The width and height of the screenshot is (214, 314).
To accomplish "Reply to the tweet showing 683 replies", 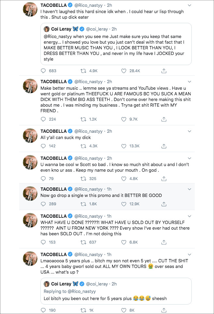I will pyautogui.click(x=43, y=71).
